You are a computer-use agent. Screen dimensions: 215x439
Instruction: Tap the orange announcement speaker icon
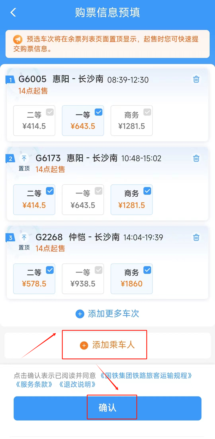18,40
